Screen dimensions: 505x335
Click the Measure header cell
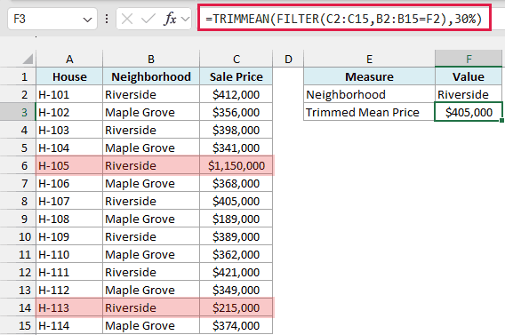[x=369, y=76]
